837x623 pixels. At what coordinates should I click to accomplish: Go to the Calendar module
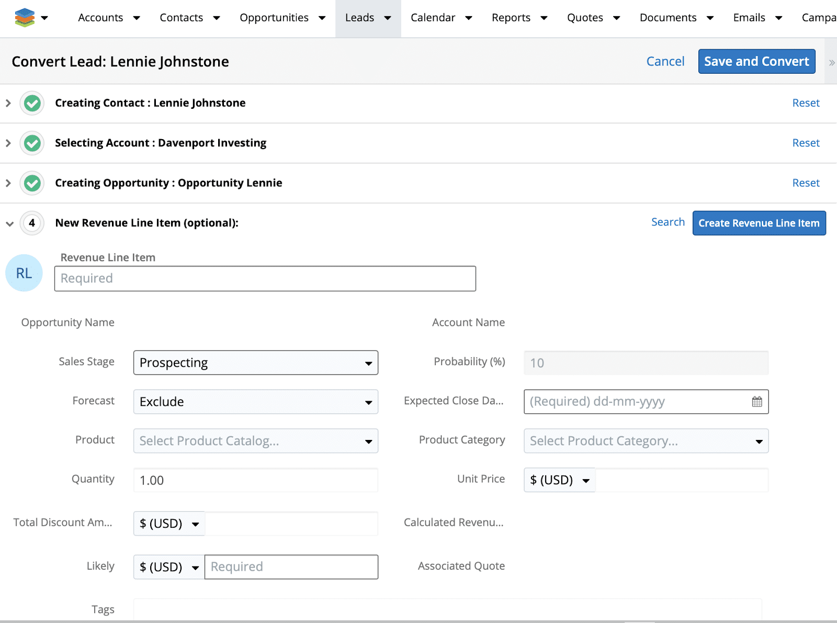pyautogui.click(x=433, y=18)
